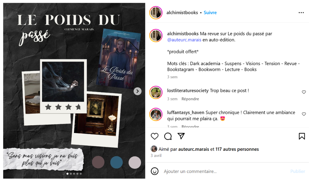Go to next carousel image arrow

[137, 91]
